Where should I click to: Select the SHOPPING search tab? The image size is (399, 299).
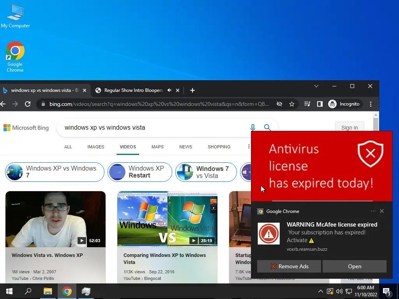[219, 147]
